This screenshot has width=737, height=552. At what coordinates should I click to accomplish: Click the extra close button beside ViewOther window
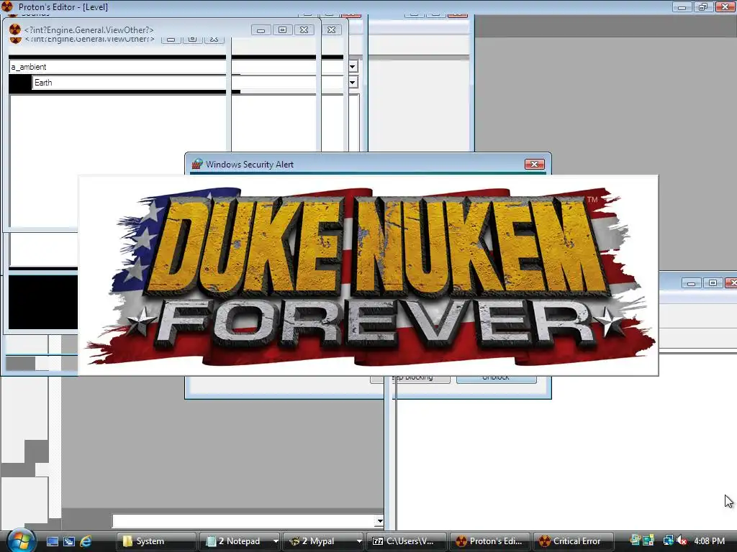pos(331,30)
